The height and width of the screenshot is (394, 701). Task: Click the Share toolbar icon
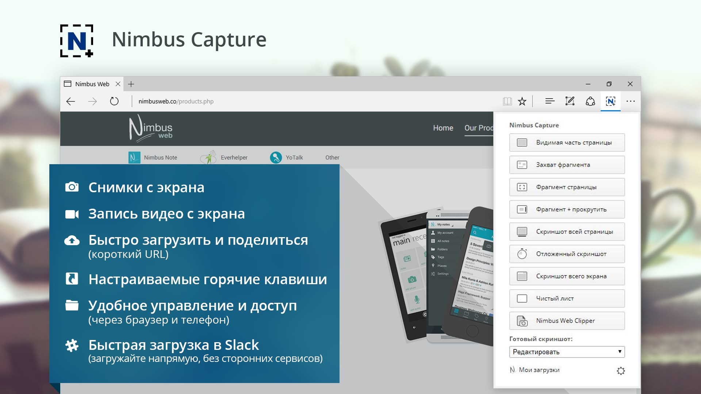coord(590,101)
